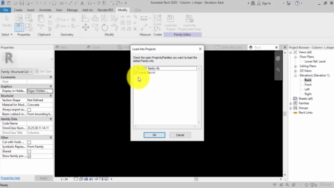Viewport: 334px width, 188px height.
Task: Select the Rotate tool icon
Action: (x=104, y=27)
